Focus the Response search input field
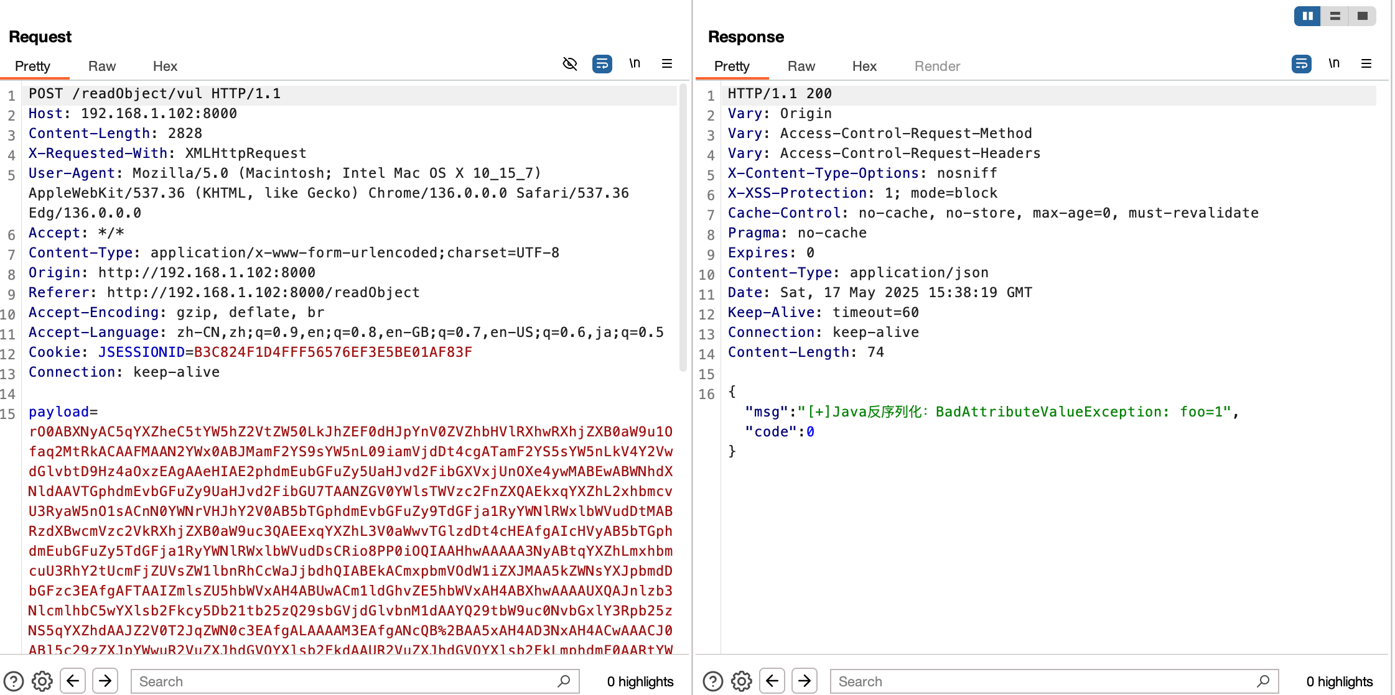Screen dimensions: 1395x695 tap(1054, 681)
